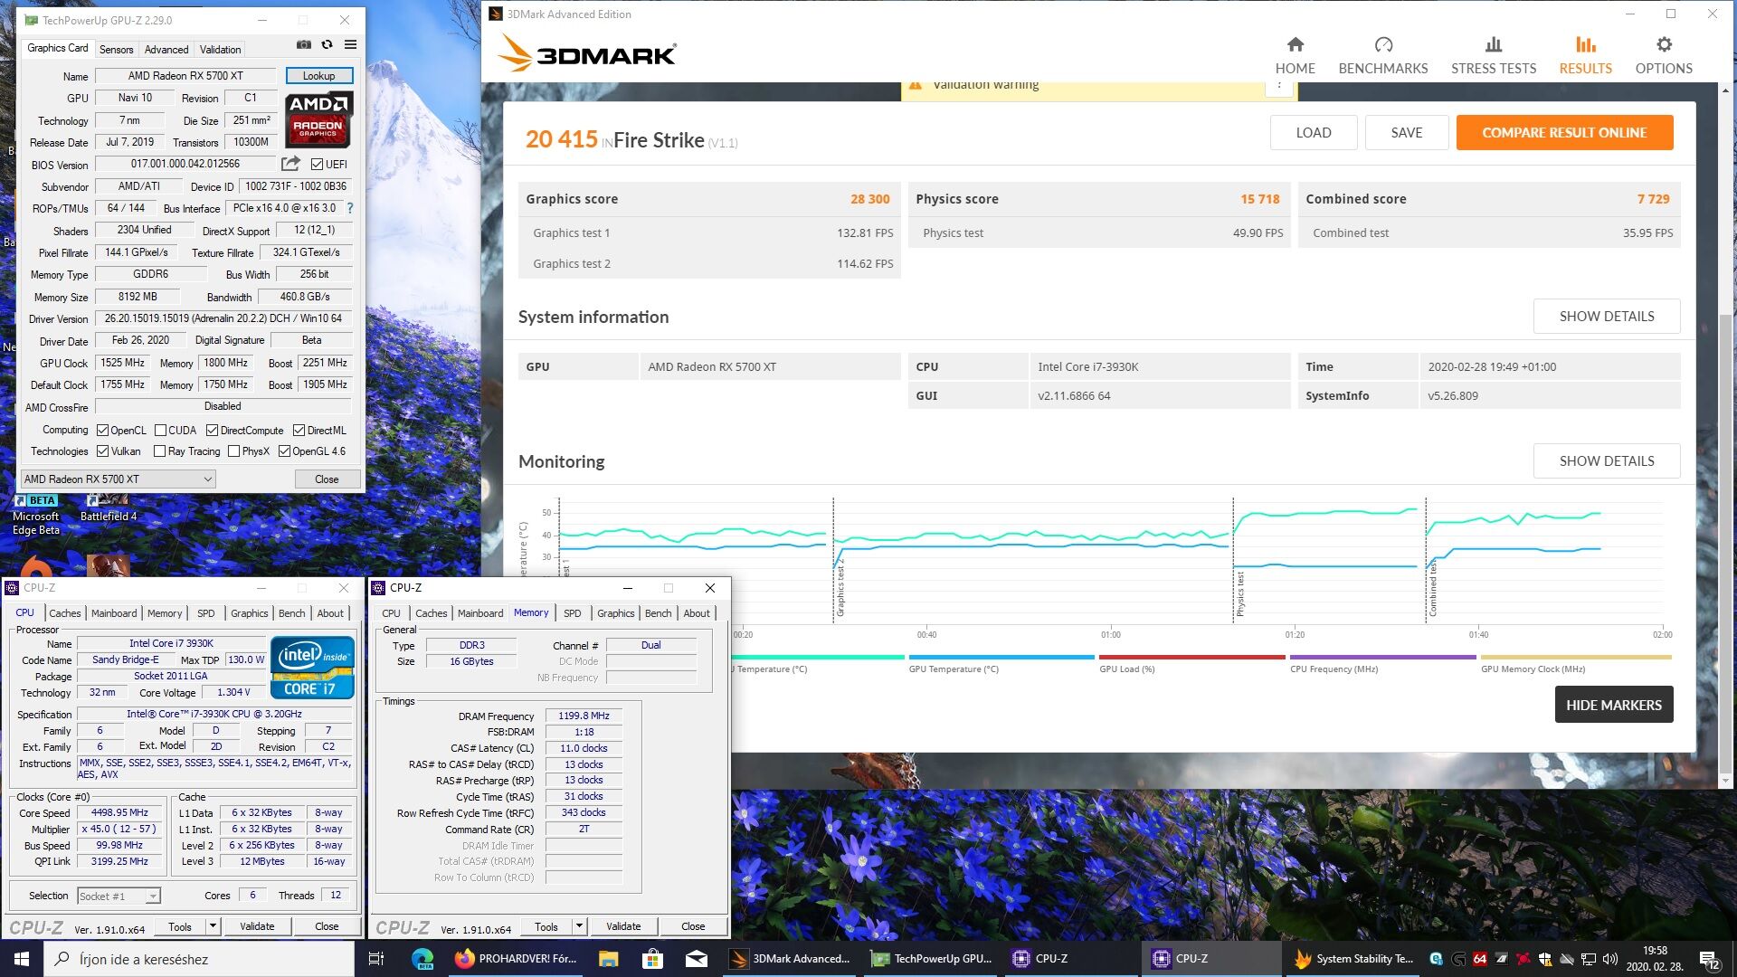
Task: Open Task View on taskbar
Action: click(x=376, y=959)
